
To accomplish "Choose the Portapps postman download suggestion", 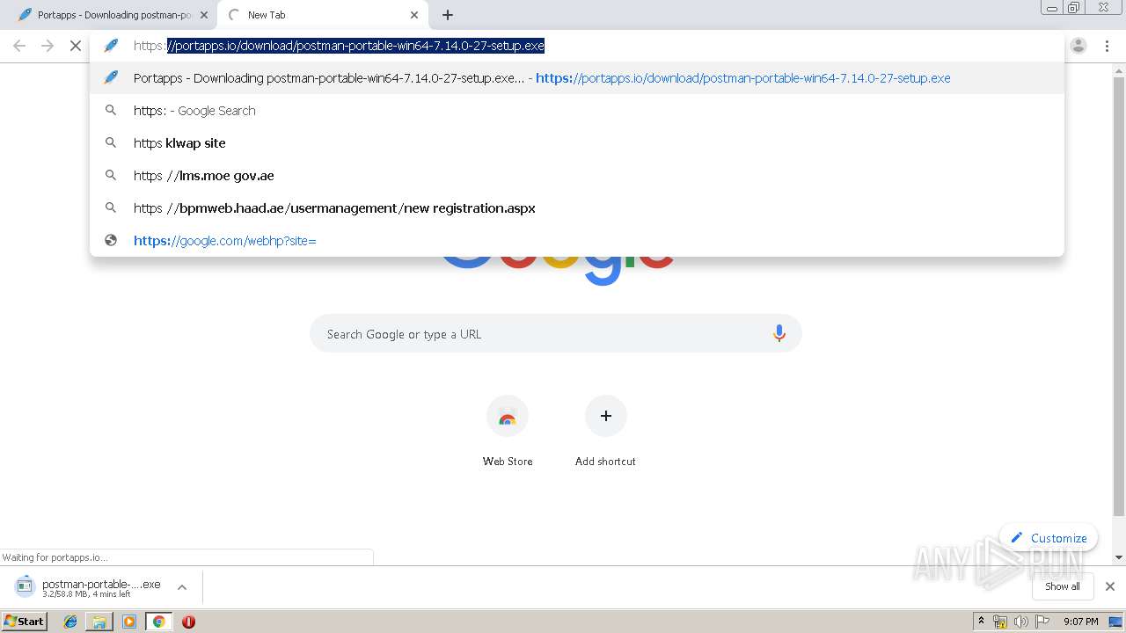I will (577, 78).
